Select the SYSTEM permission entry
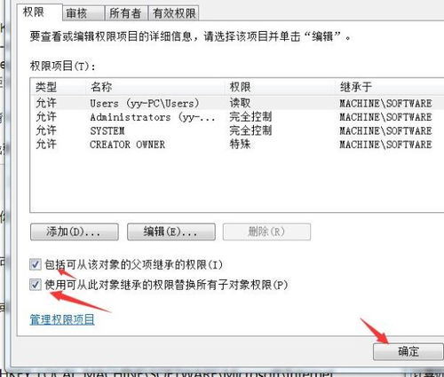The width and height of the screenshot is (444, 377). 237,130
